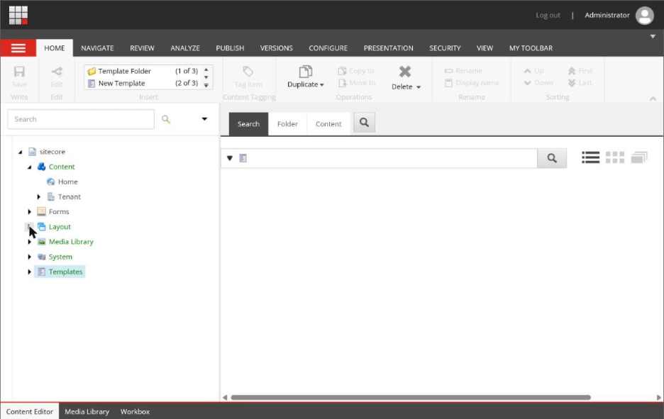Select the Layout tree item

point(60,227)
